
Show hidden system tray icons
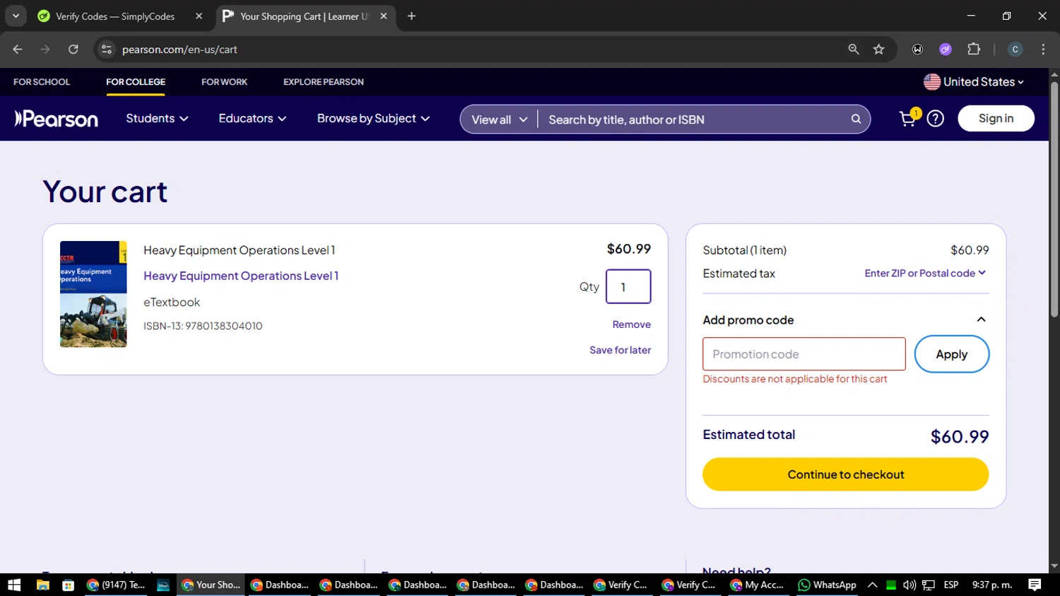coord(873,585)
